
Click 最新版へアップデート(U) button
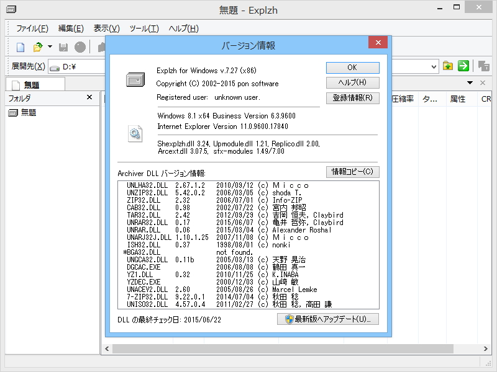[x=328, y=318]
